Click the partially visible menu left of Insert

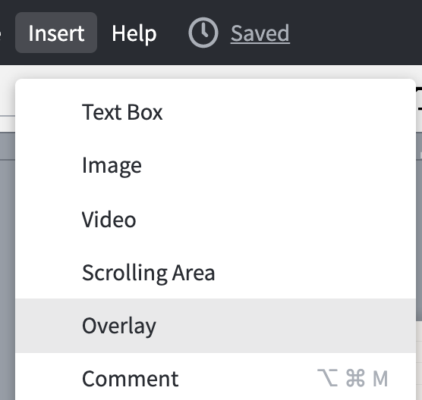[1, 33]
